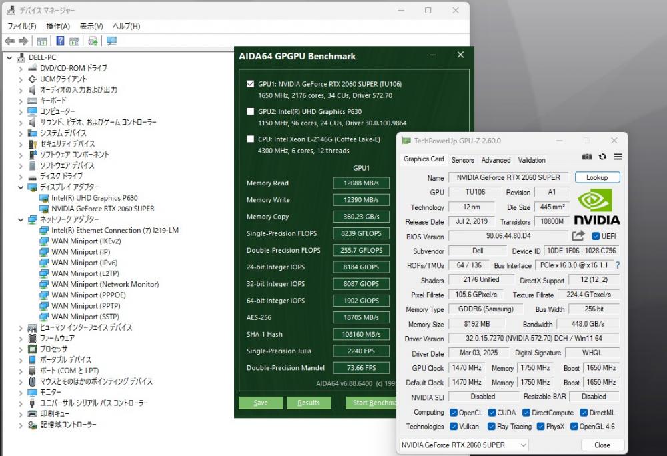Image resolution: width=667 pixels, height=456 pixels.
Task: Click Results in AIDA64 benchmark
Action: [x=308, y=403]
